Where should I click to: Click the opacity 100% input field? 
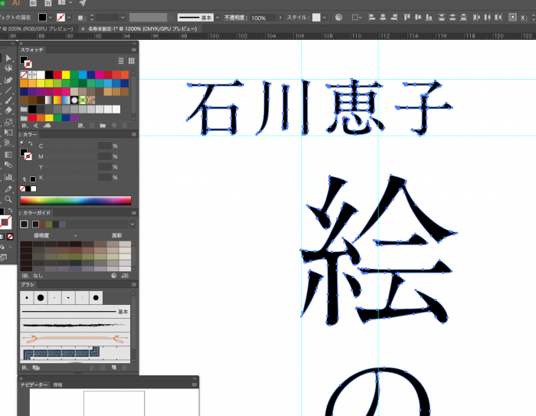[x=263, y=18]
